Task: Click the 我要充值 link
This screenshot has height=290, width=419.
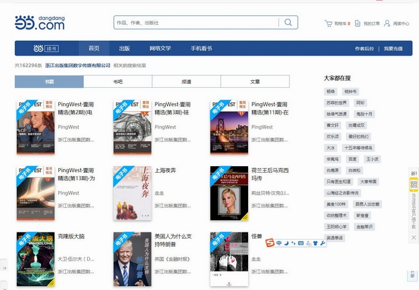Action: coord(394,48)
